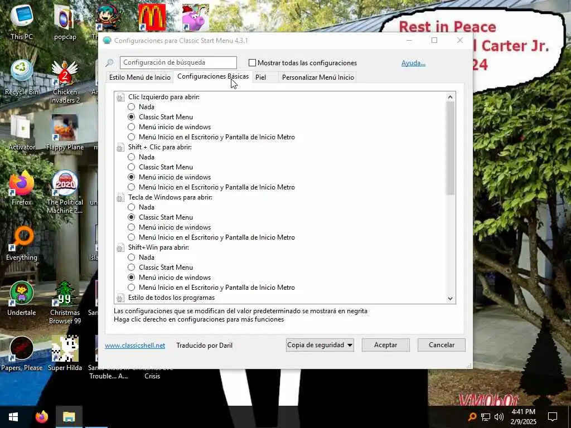Click the Traducido por Daril text
Viewport: 571px width, 428px height.
204,346
